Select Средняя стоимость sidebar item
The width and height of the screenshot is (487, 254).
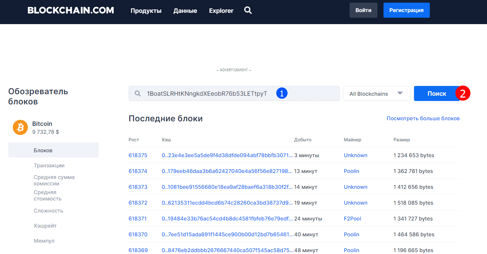tap(48, 195)
